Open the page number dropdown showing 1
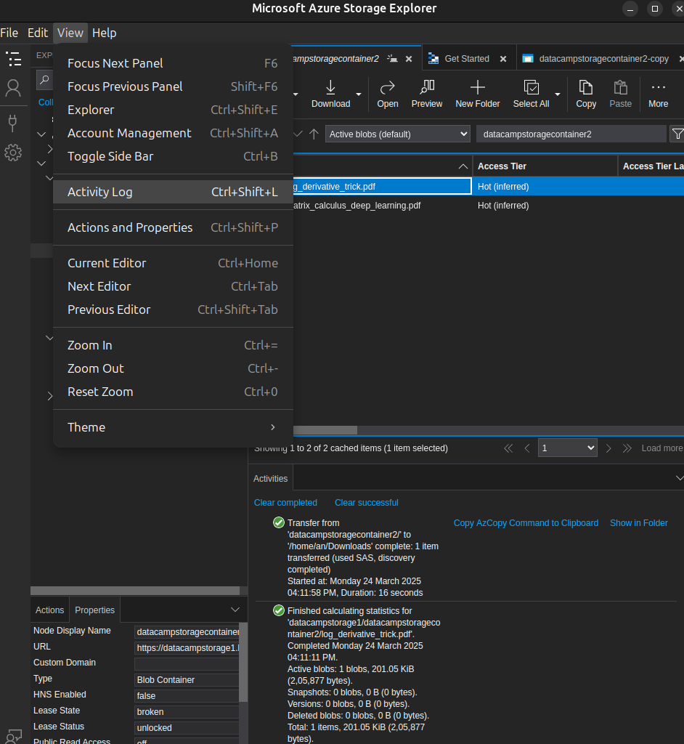 click(x=567, y=448)
